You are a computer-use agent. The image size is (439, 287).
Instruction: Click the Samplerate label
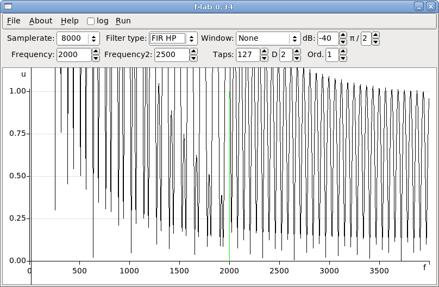pyautogui.click(x=31, y=38)
